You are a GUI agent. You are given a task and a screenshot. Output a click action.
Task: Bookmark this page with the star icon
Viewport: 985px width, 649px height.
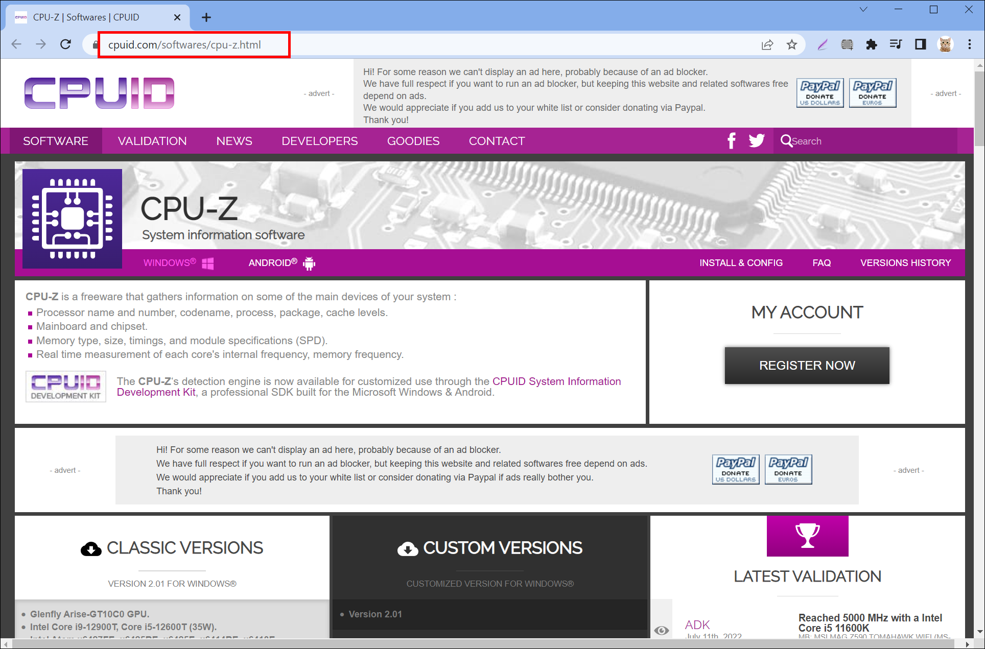tap(792, 45)
